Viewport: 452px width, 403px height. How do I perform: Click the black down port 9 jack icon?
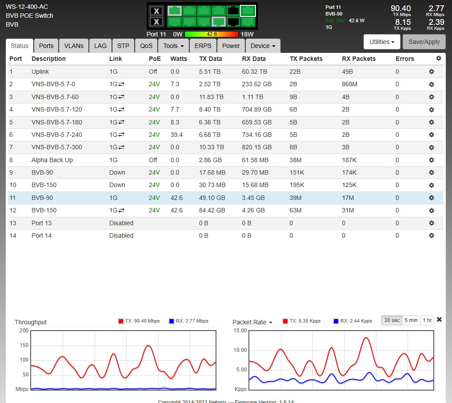tap(233, 11)
